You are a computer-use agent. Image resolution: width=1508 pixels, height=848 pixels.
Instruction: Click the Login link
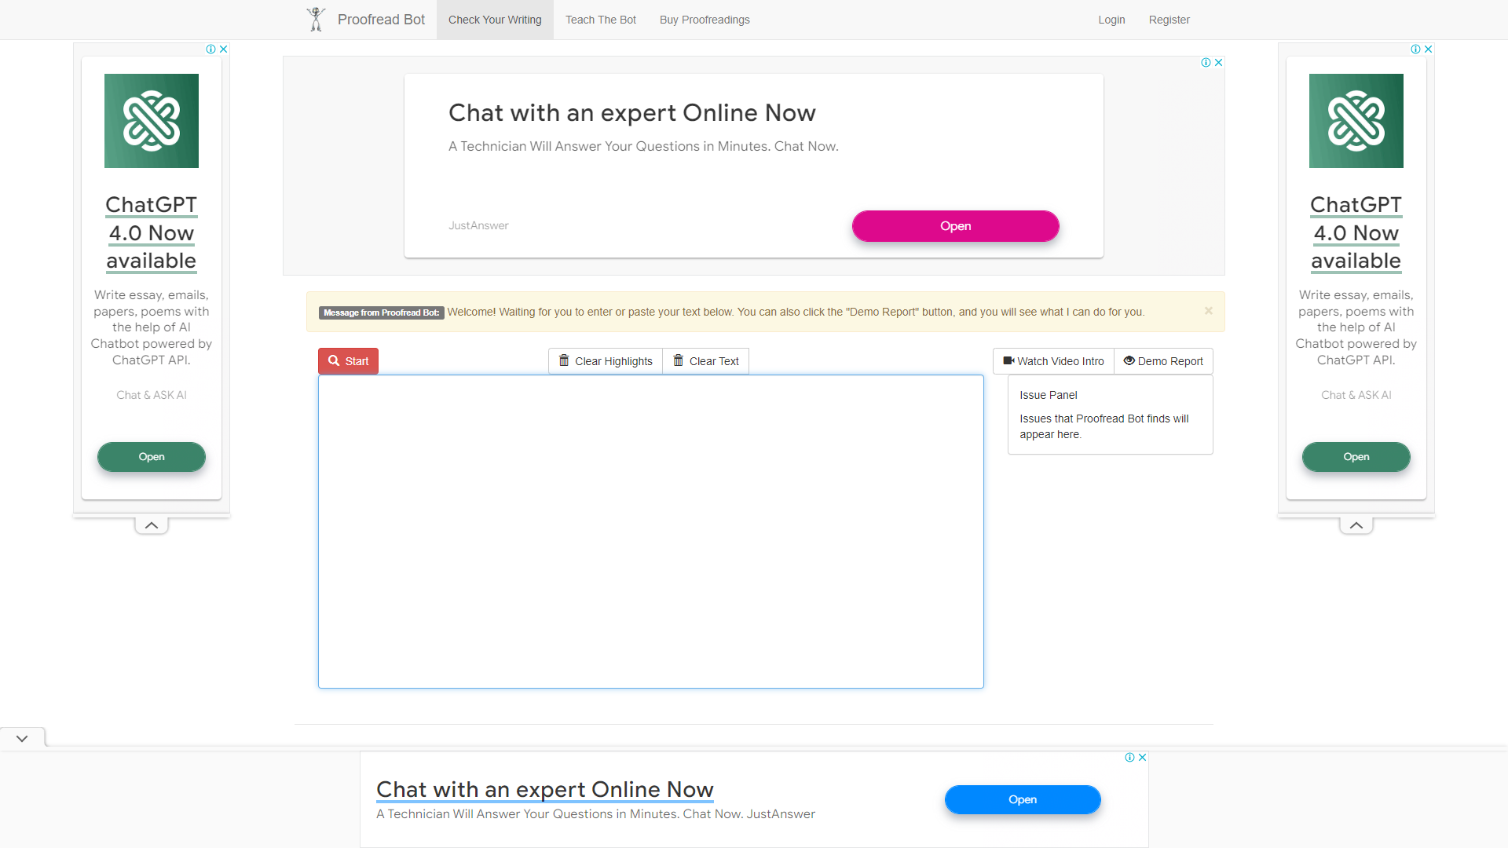(1111, 20)
